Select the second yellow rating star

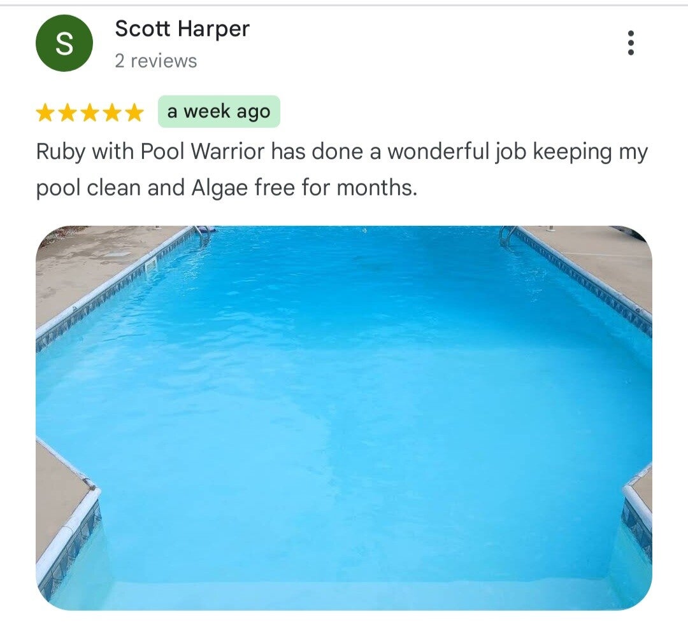[x=67, y=112]
